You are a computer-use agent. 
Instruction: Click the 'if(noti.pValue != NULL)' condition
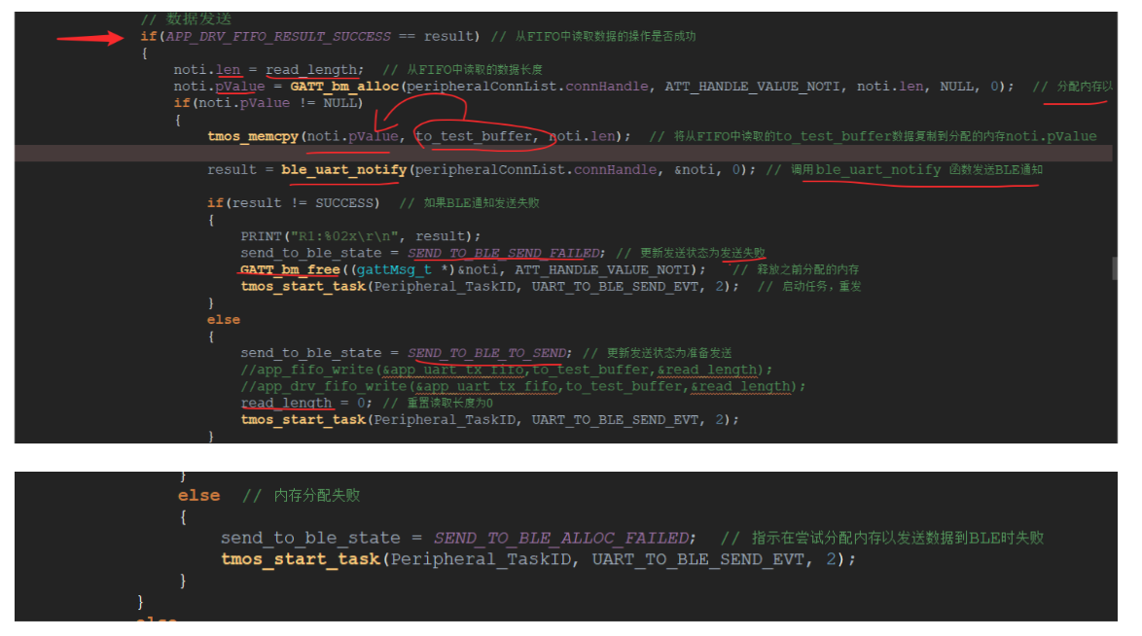coord(268,103)
